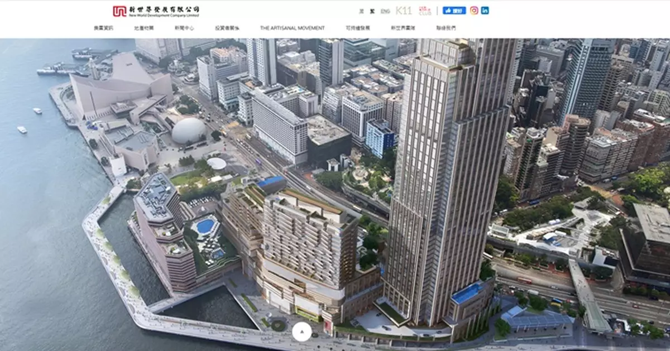This screenshot has height=351, width=670.
Task: Expand the 集團資訊 navigation menu
Action: click(103, 28)
